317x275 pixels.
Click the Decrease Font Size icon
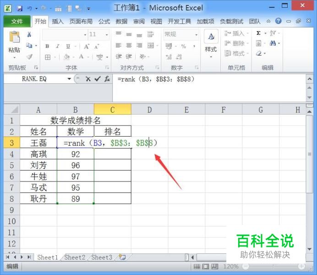tap(97, 46)
